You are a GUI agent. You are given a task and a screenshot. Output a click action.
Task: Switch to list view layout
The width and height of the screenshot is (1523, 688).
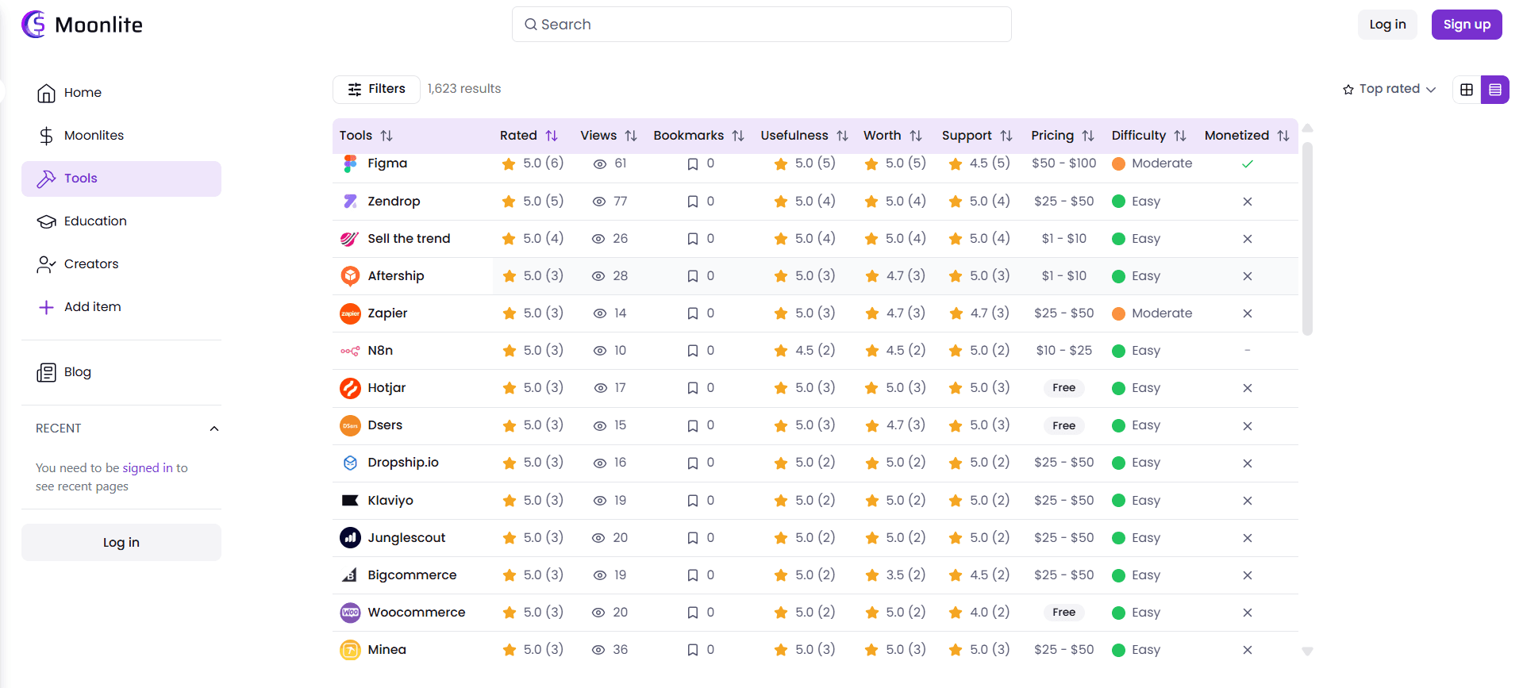point(1495,90)
